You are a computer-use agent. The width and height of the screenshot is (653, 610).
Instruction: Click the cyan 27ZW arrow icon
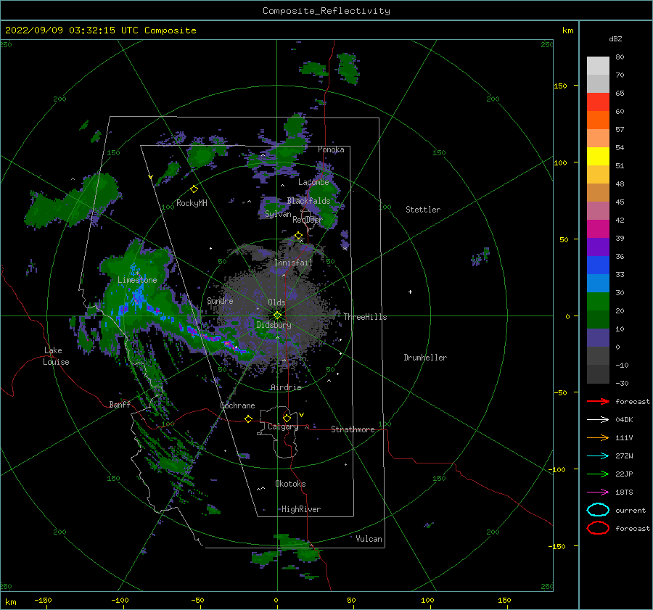pyautogui.click(x=598, y=456)
